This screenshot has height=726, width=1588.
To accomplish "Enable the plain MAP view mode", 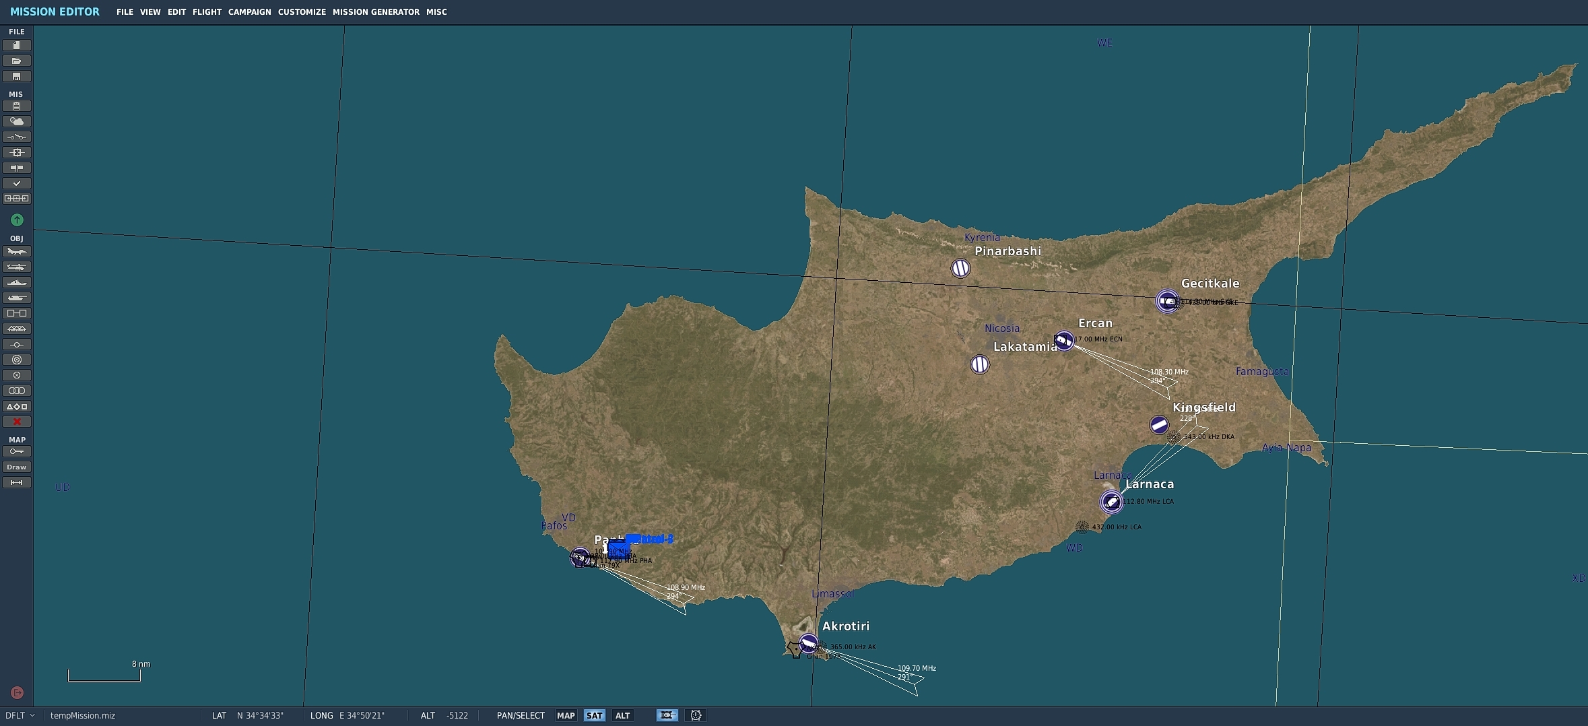I will tap(566, 715).
